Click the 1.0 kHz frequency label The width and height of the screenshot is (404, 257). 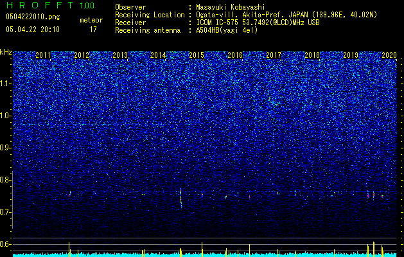[x=6, y=116]
